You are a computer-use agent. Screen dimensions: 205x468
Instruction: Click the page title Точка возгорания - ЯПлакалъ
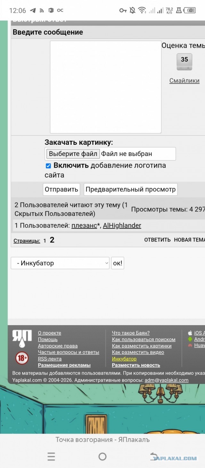(102, 440)
